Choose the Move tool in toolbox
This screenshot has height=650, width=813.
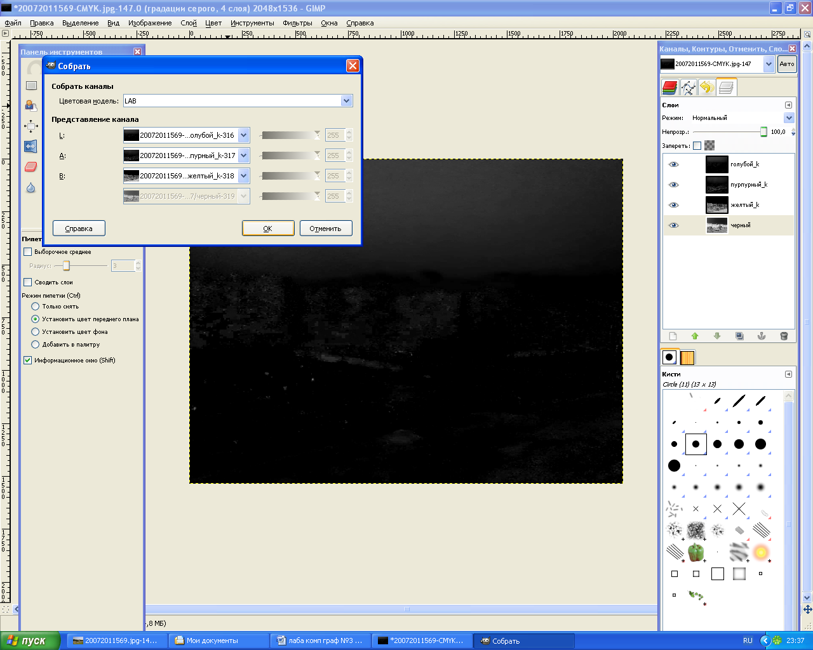31,126
